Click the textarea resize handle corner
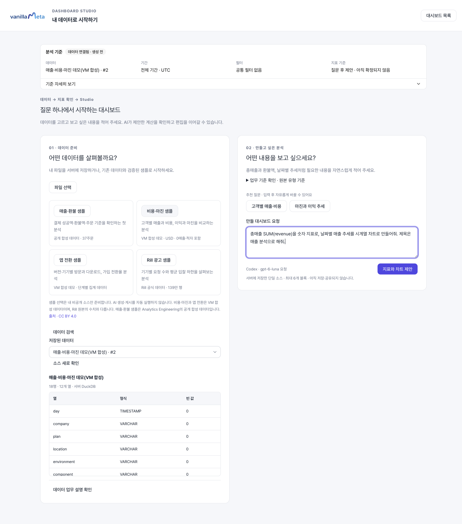 pyautogui.click(x=416, y=256)
